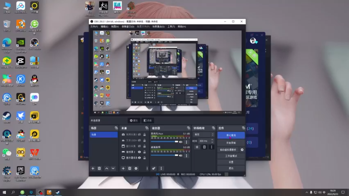Pop out the Scenes (场景) dock
Image resolution: width=349 pixels, height=196 pixels.
coord(116,128)
